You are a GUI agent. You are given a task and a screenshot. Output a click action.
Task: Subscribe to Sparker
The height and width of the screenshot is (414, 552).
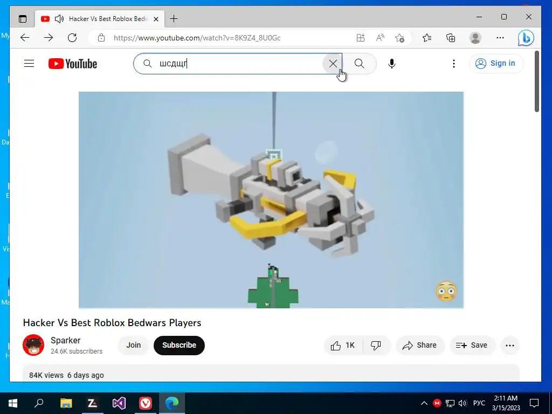[179, 346]
